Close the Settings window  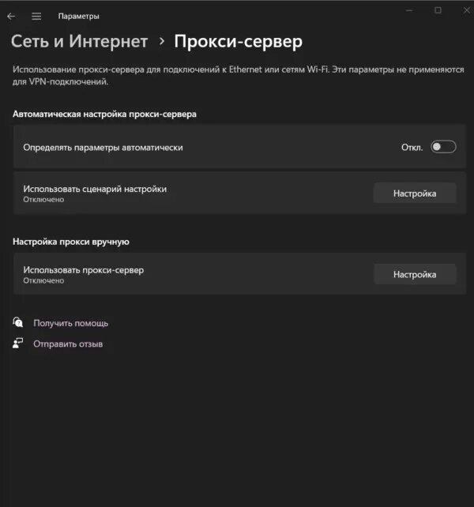click(x=467, y=10)
